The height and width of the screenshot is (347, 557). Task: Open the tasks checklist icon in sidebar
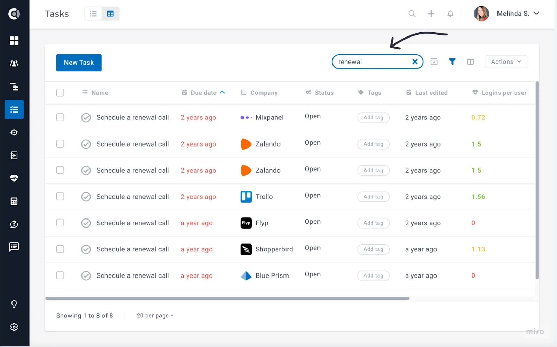pyautogui.click(x=14, y=109)
